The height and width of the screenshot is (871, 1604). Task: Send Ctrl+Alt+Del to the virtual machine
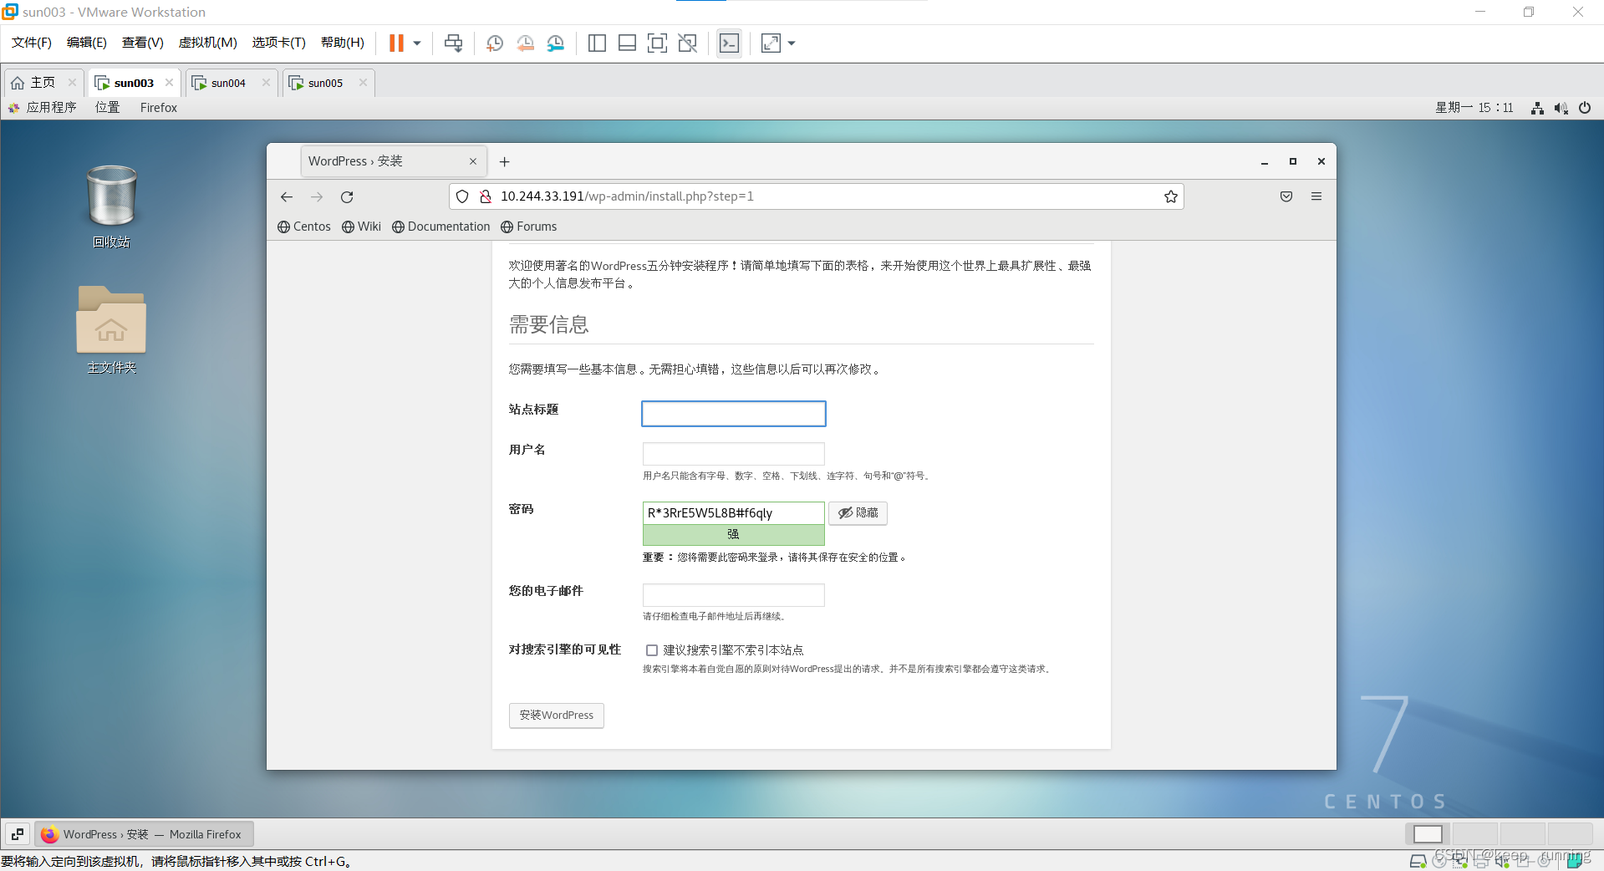pyautogui.click(x=453, y=43)
